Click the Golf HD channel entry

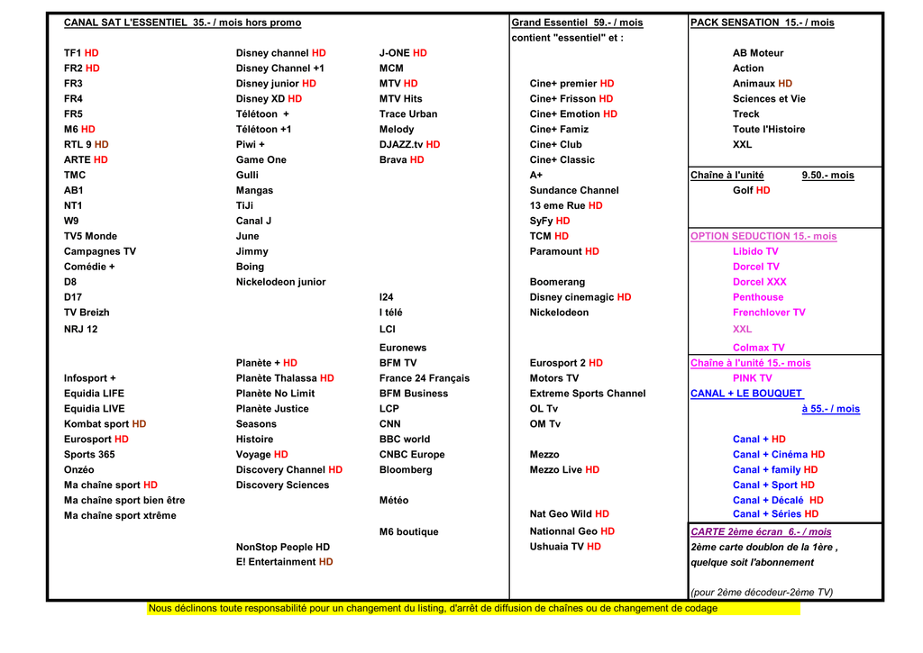coord(751,191)
